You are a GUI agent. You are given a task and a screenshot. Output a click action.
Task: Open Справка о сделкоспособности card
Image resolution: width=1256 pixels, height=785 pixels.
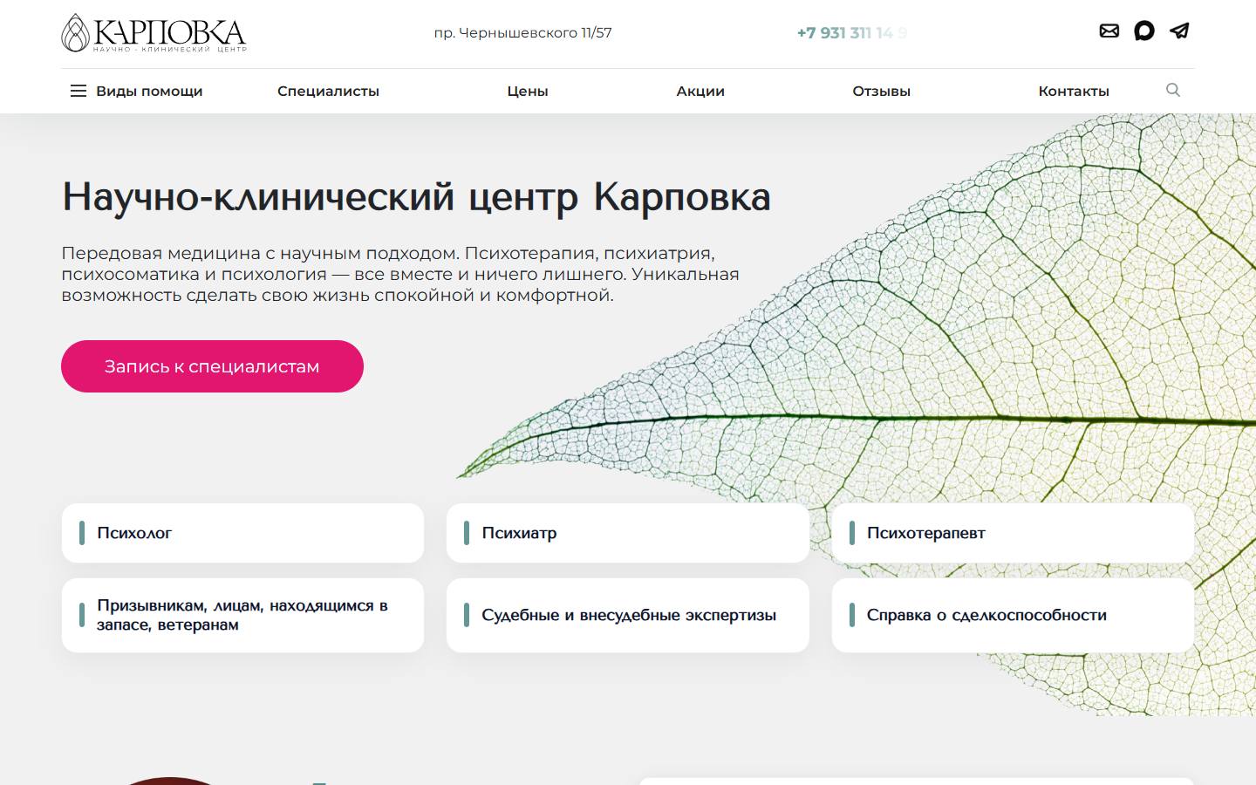(x=1013, y=615)
